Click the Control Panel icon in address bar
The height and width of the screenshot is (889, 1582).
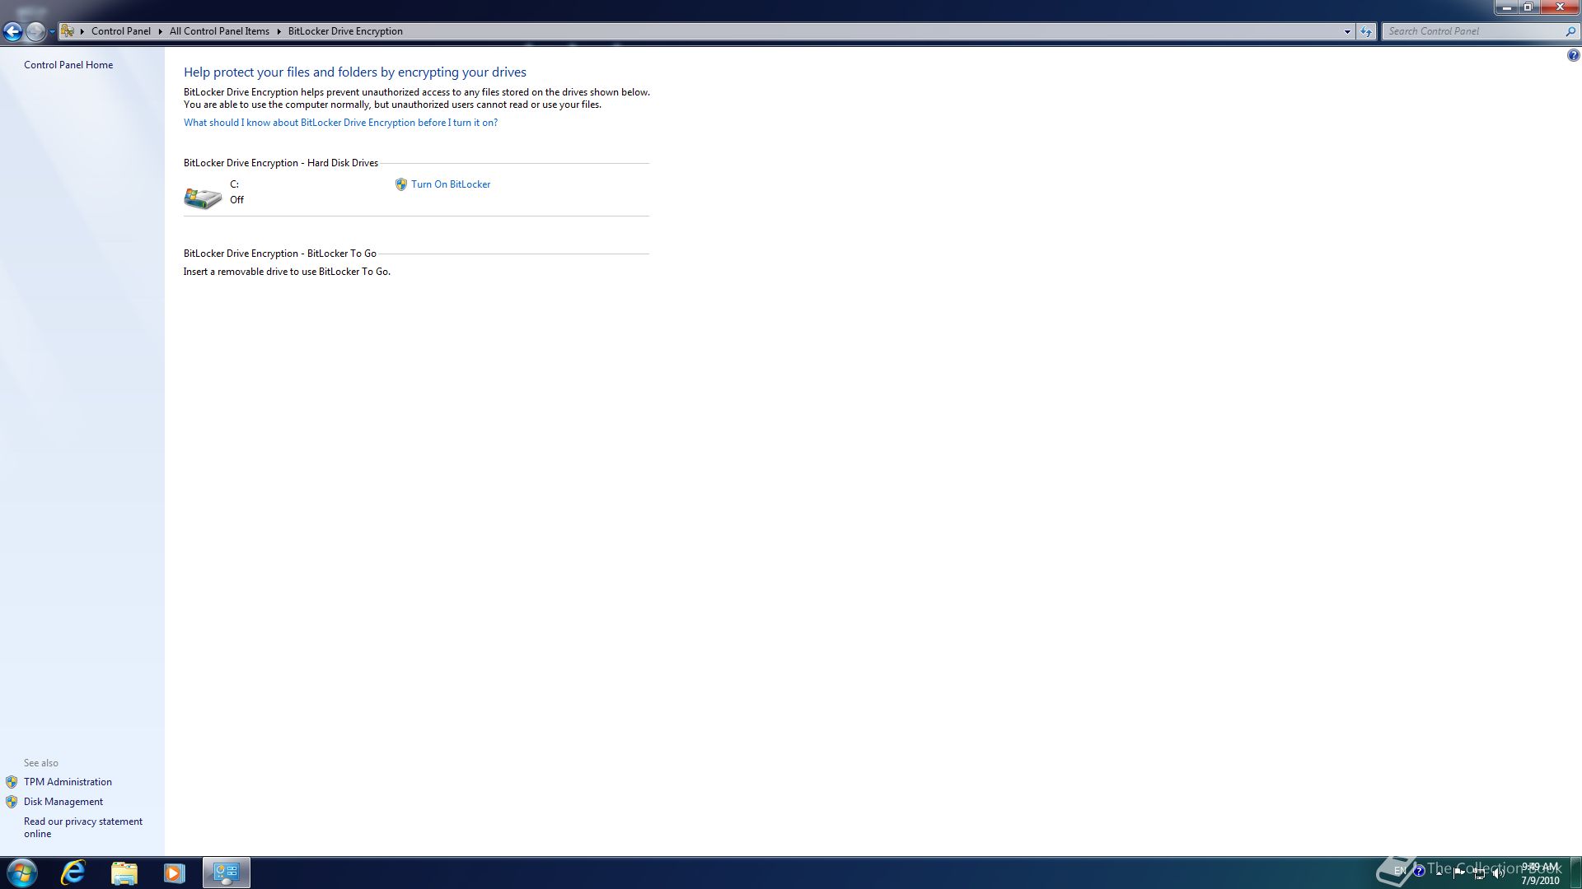pos(68,31)
